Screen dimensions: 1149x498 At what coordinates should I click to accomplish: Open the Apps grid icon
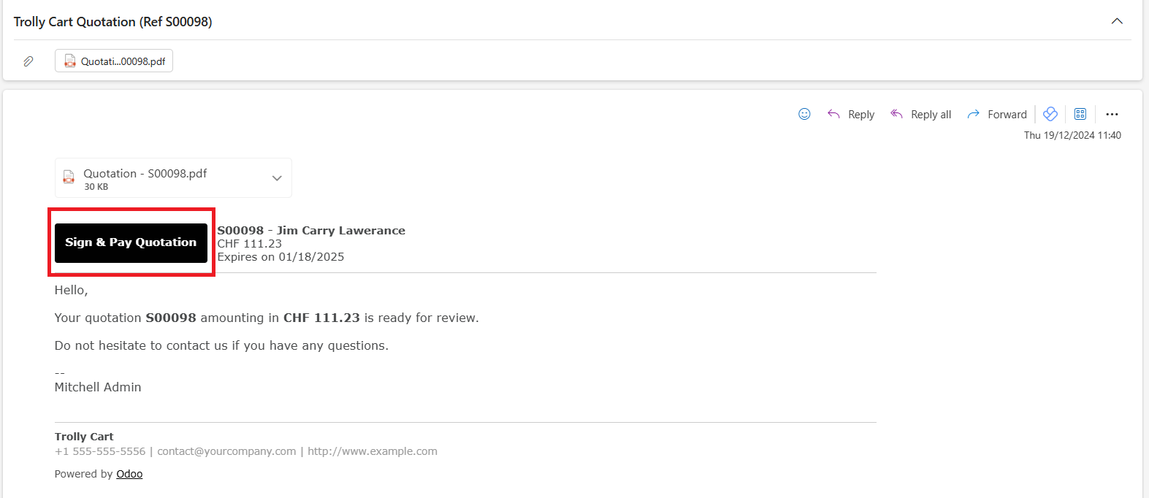point(1080,114)
